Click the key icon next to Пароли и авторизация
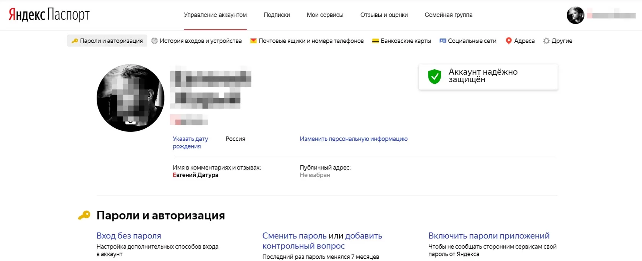 [75, 41]
